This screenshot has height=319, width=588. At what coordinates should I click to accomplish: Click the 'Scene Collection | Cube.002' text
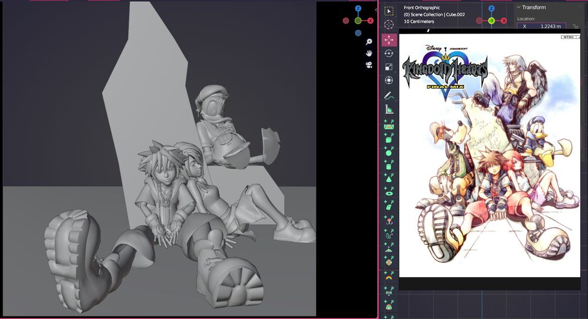click(437, 15)
